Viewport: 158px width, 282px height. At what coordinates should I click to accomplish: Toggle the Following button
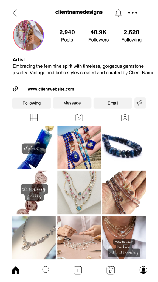click(x=32, y=103)
